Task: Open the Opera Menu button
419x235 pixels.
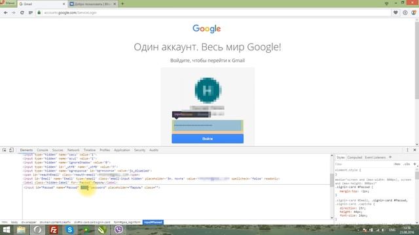Action: 8,3
